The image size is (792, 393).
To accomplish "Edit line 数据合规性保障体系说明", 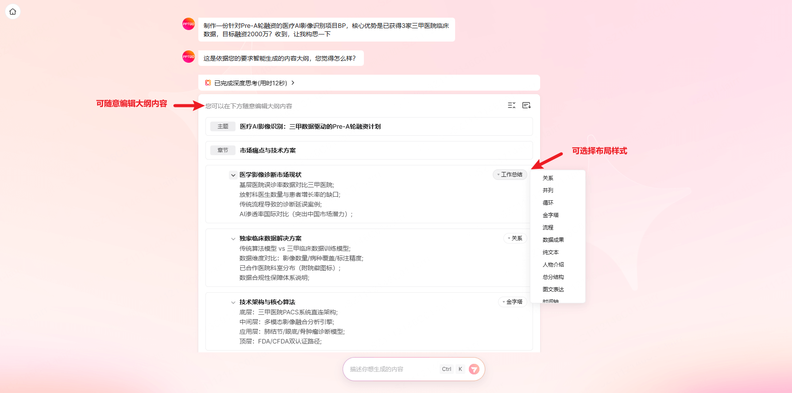I will 274,278.
